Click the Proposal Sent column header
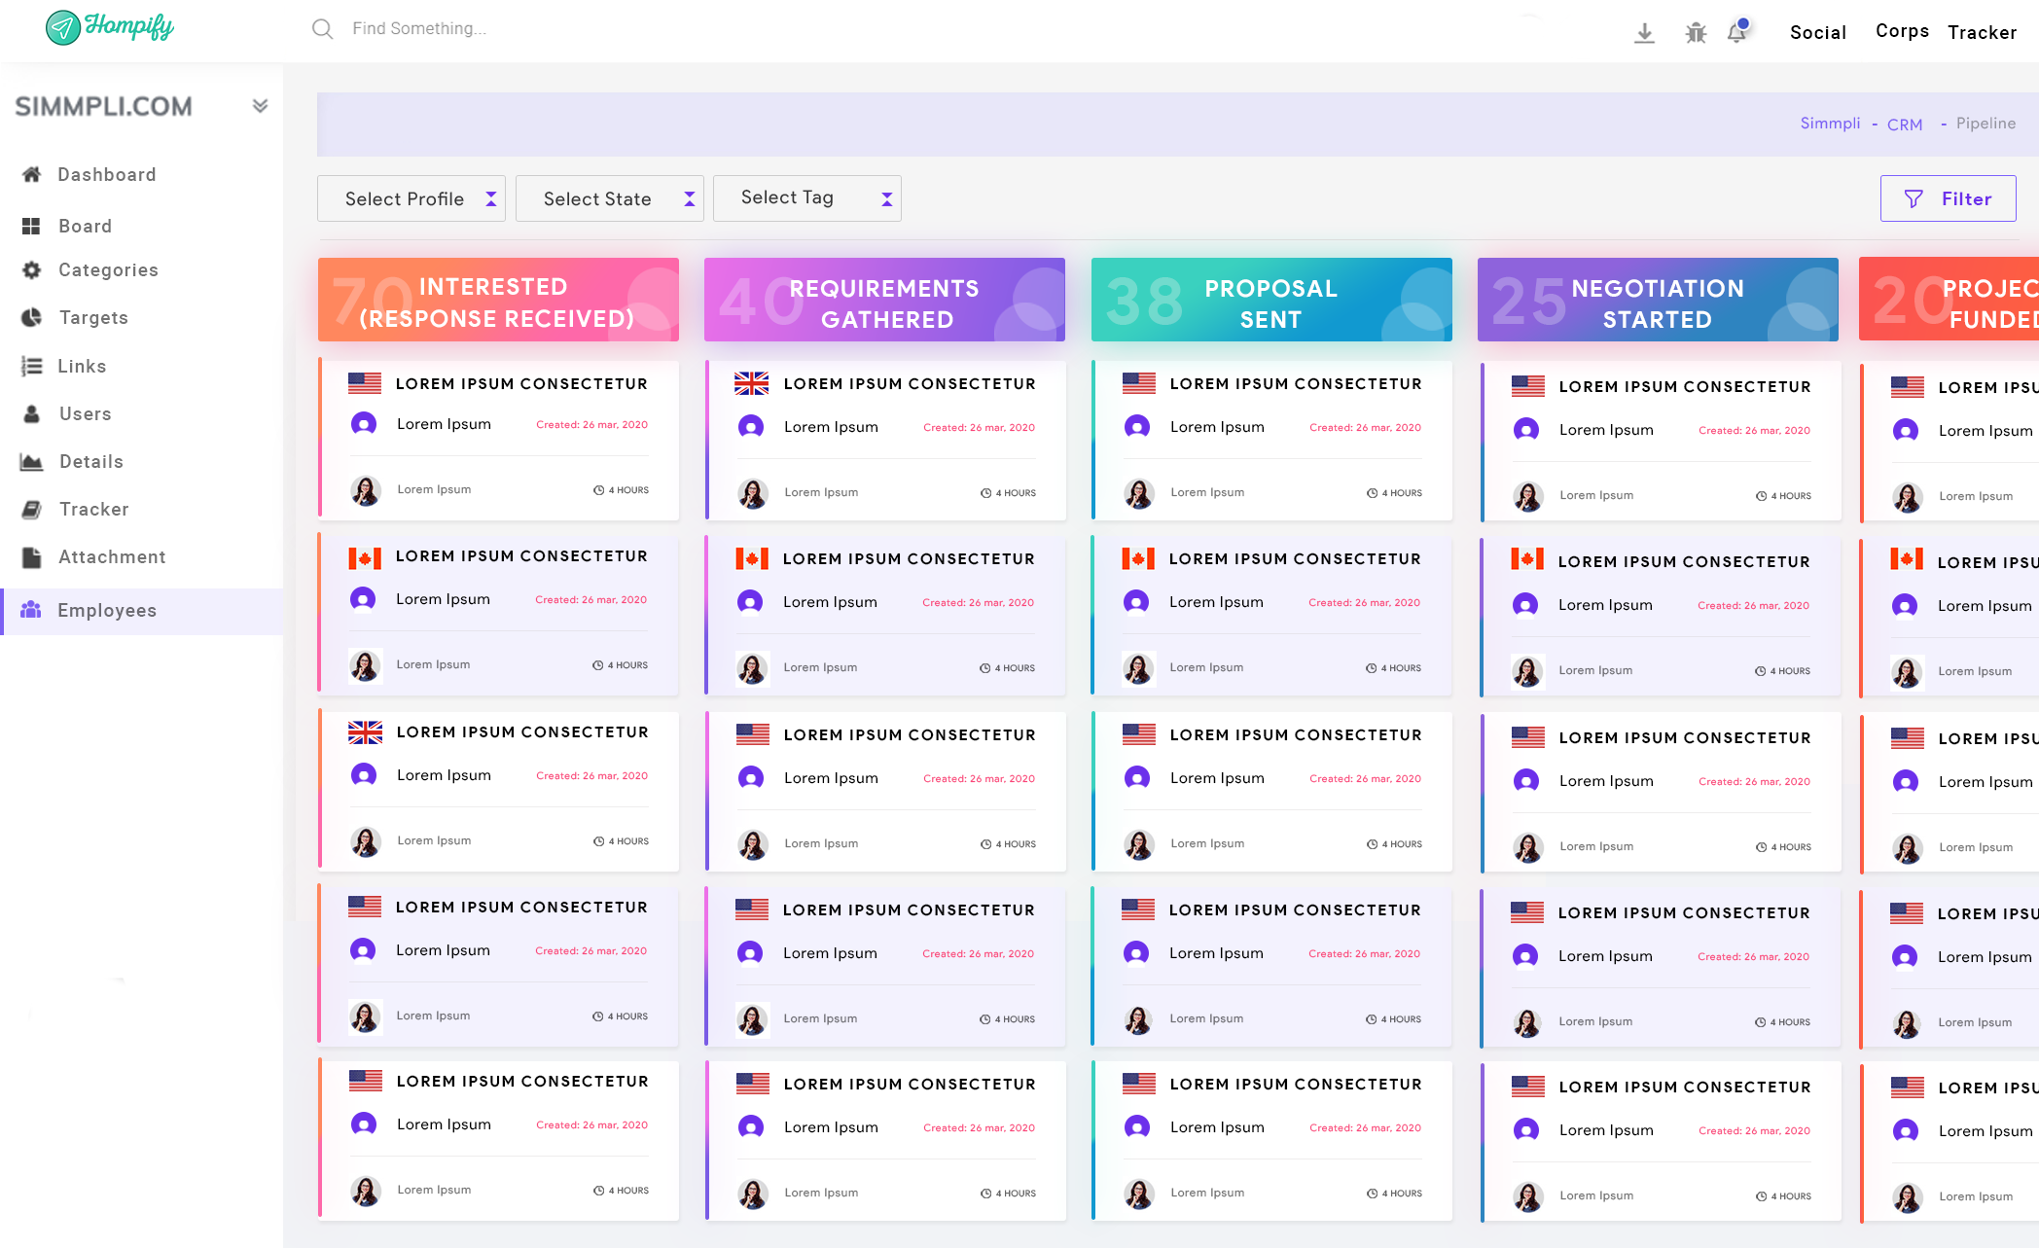This screenshot has width=2039, height=1248. point(1270,300)
